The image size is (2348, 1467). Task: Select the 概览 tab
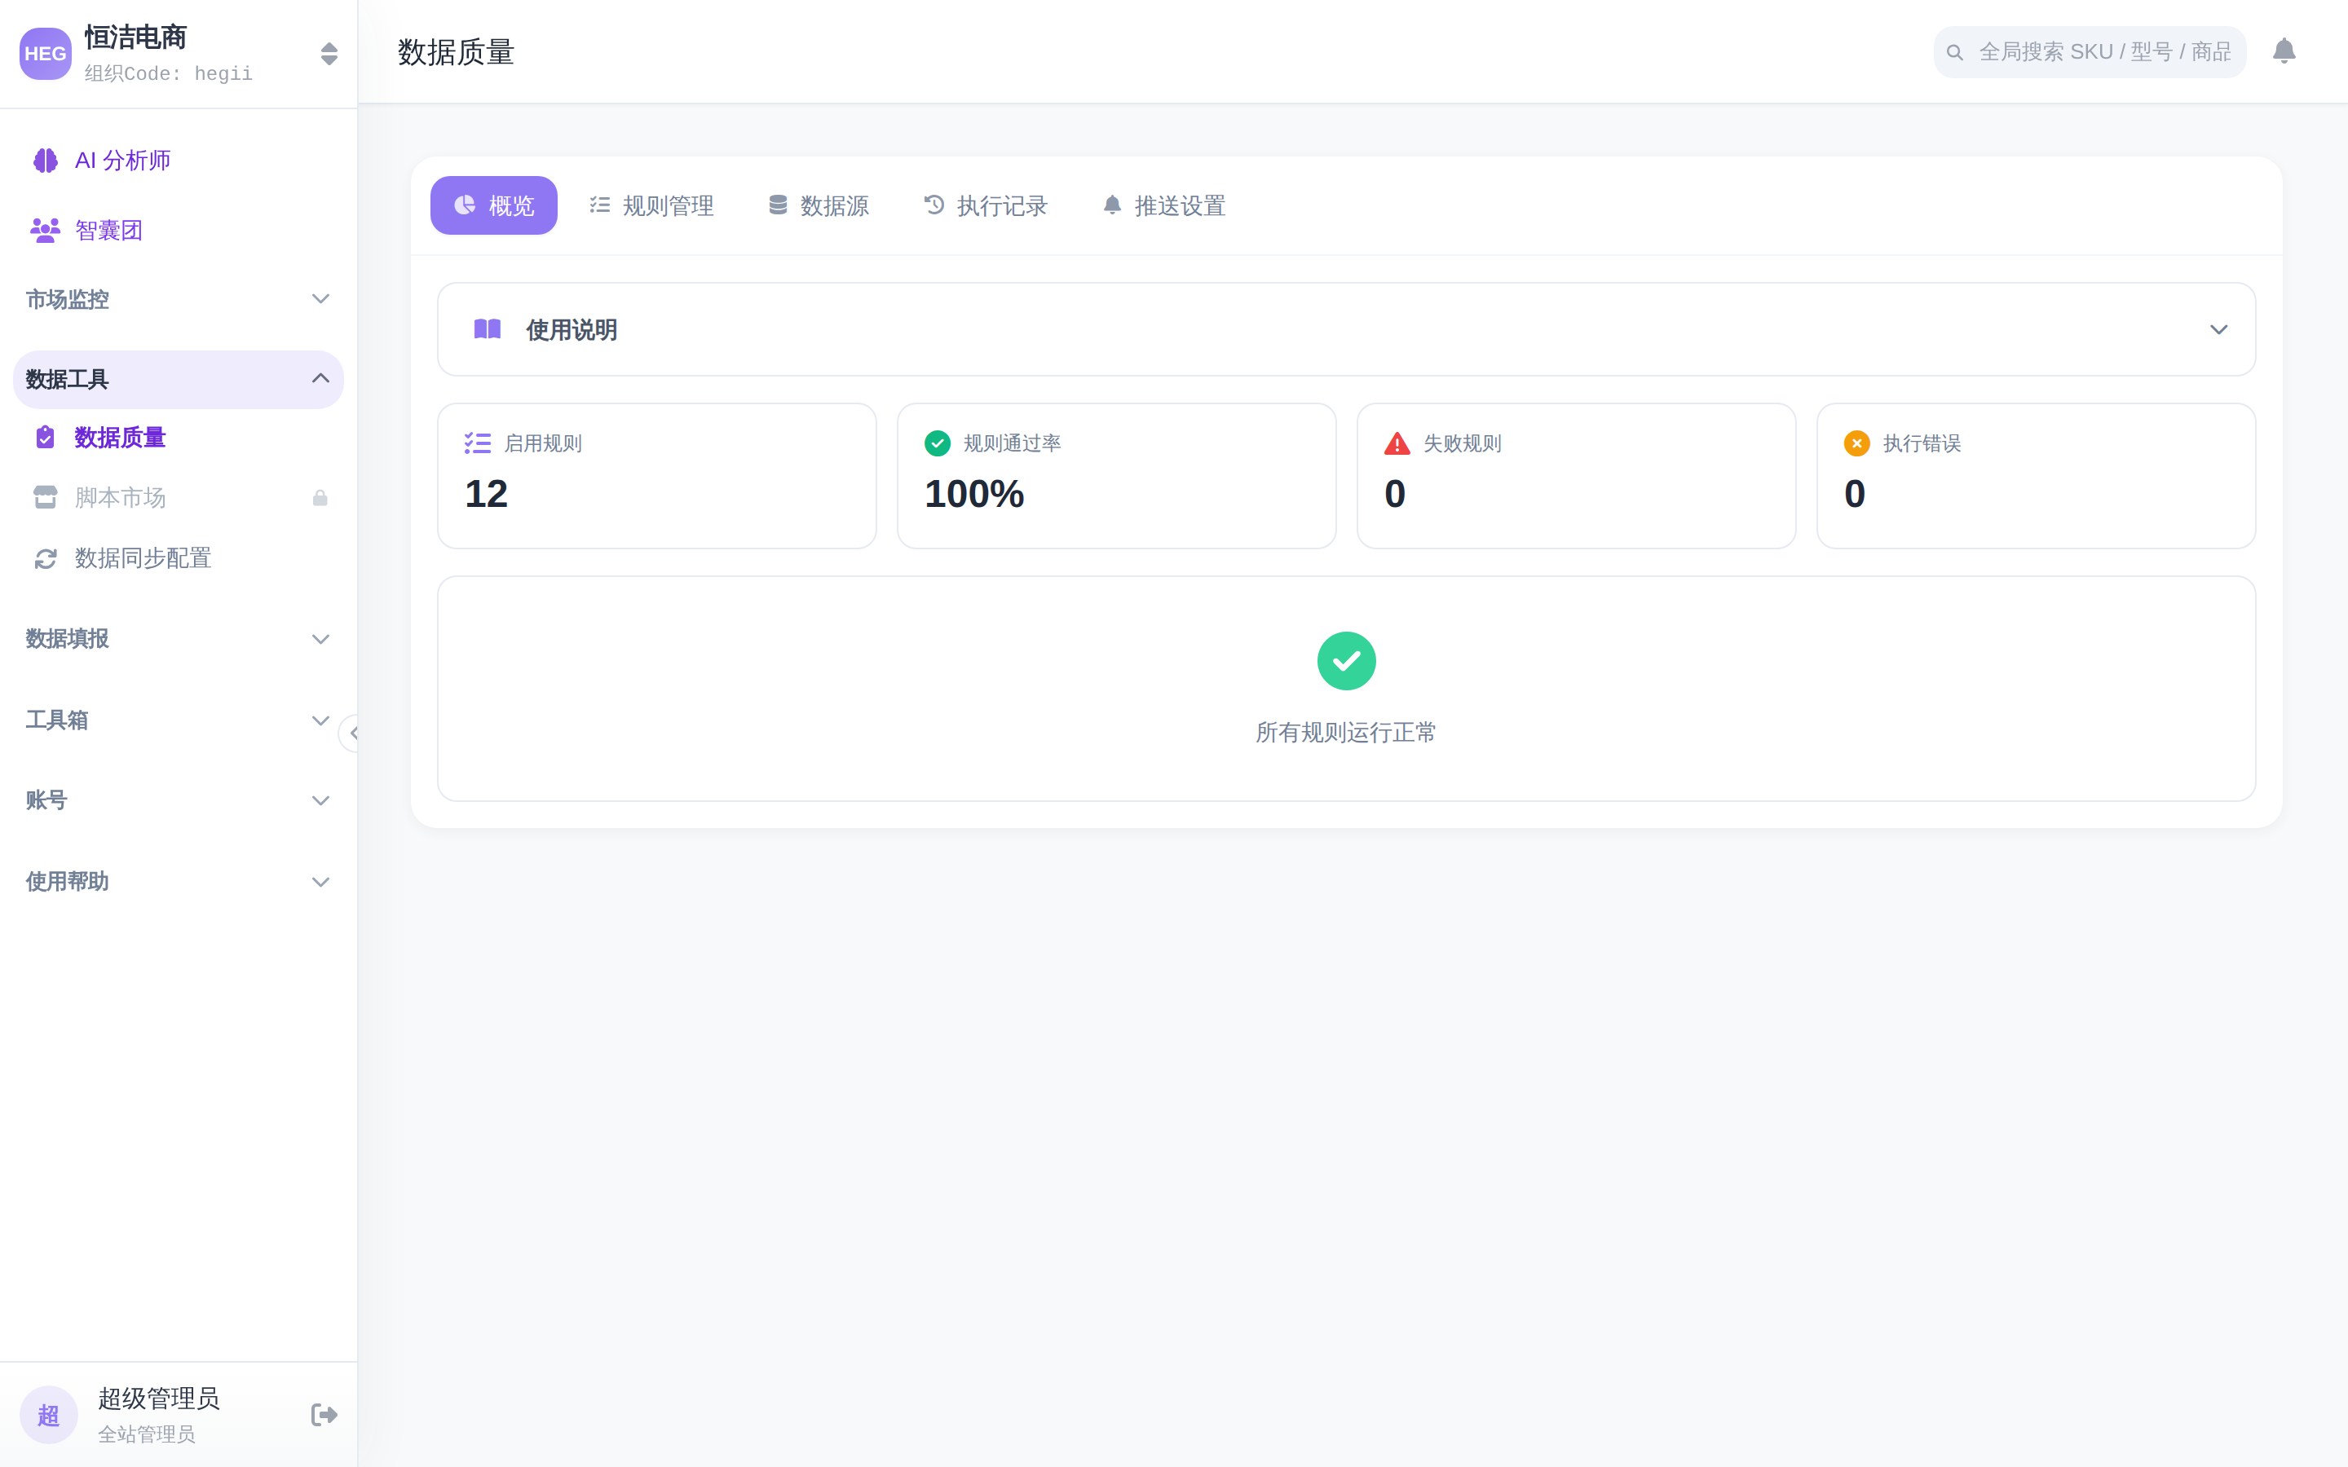pyautogui.click(x=494, y=205)
